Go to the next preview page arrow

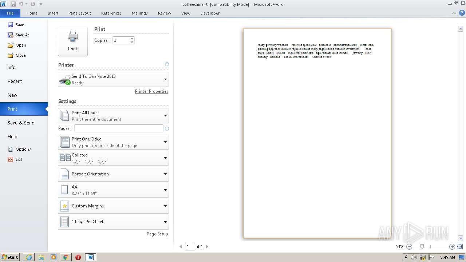tap(207, 247)
